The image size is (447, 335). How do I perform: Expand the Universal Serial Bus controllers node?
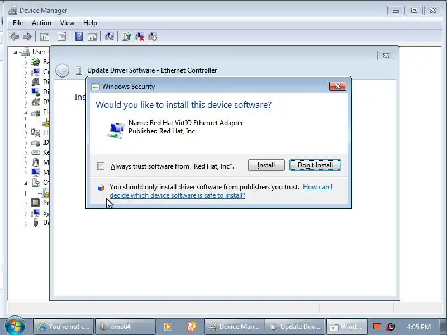(26, 223)
